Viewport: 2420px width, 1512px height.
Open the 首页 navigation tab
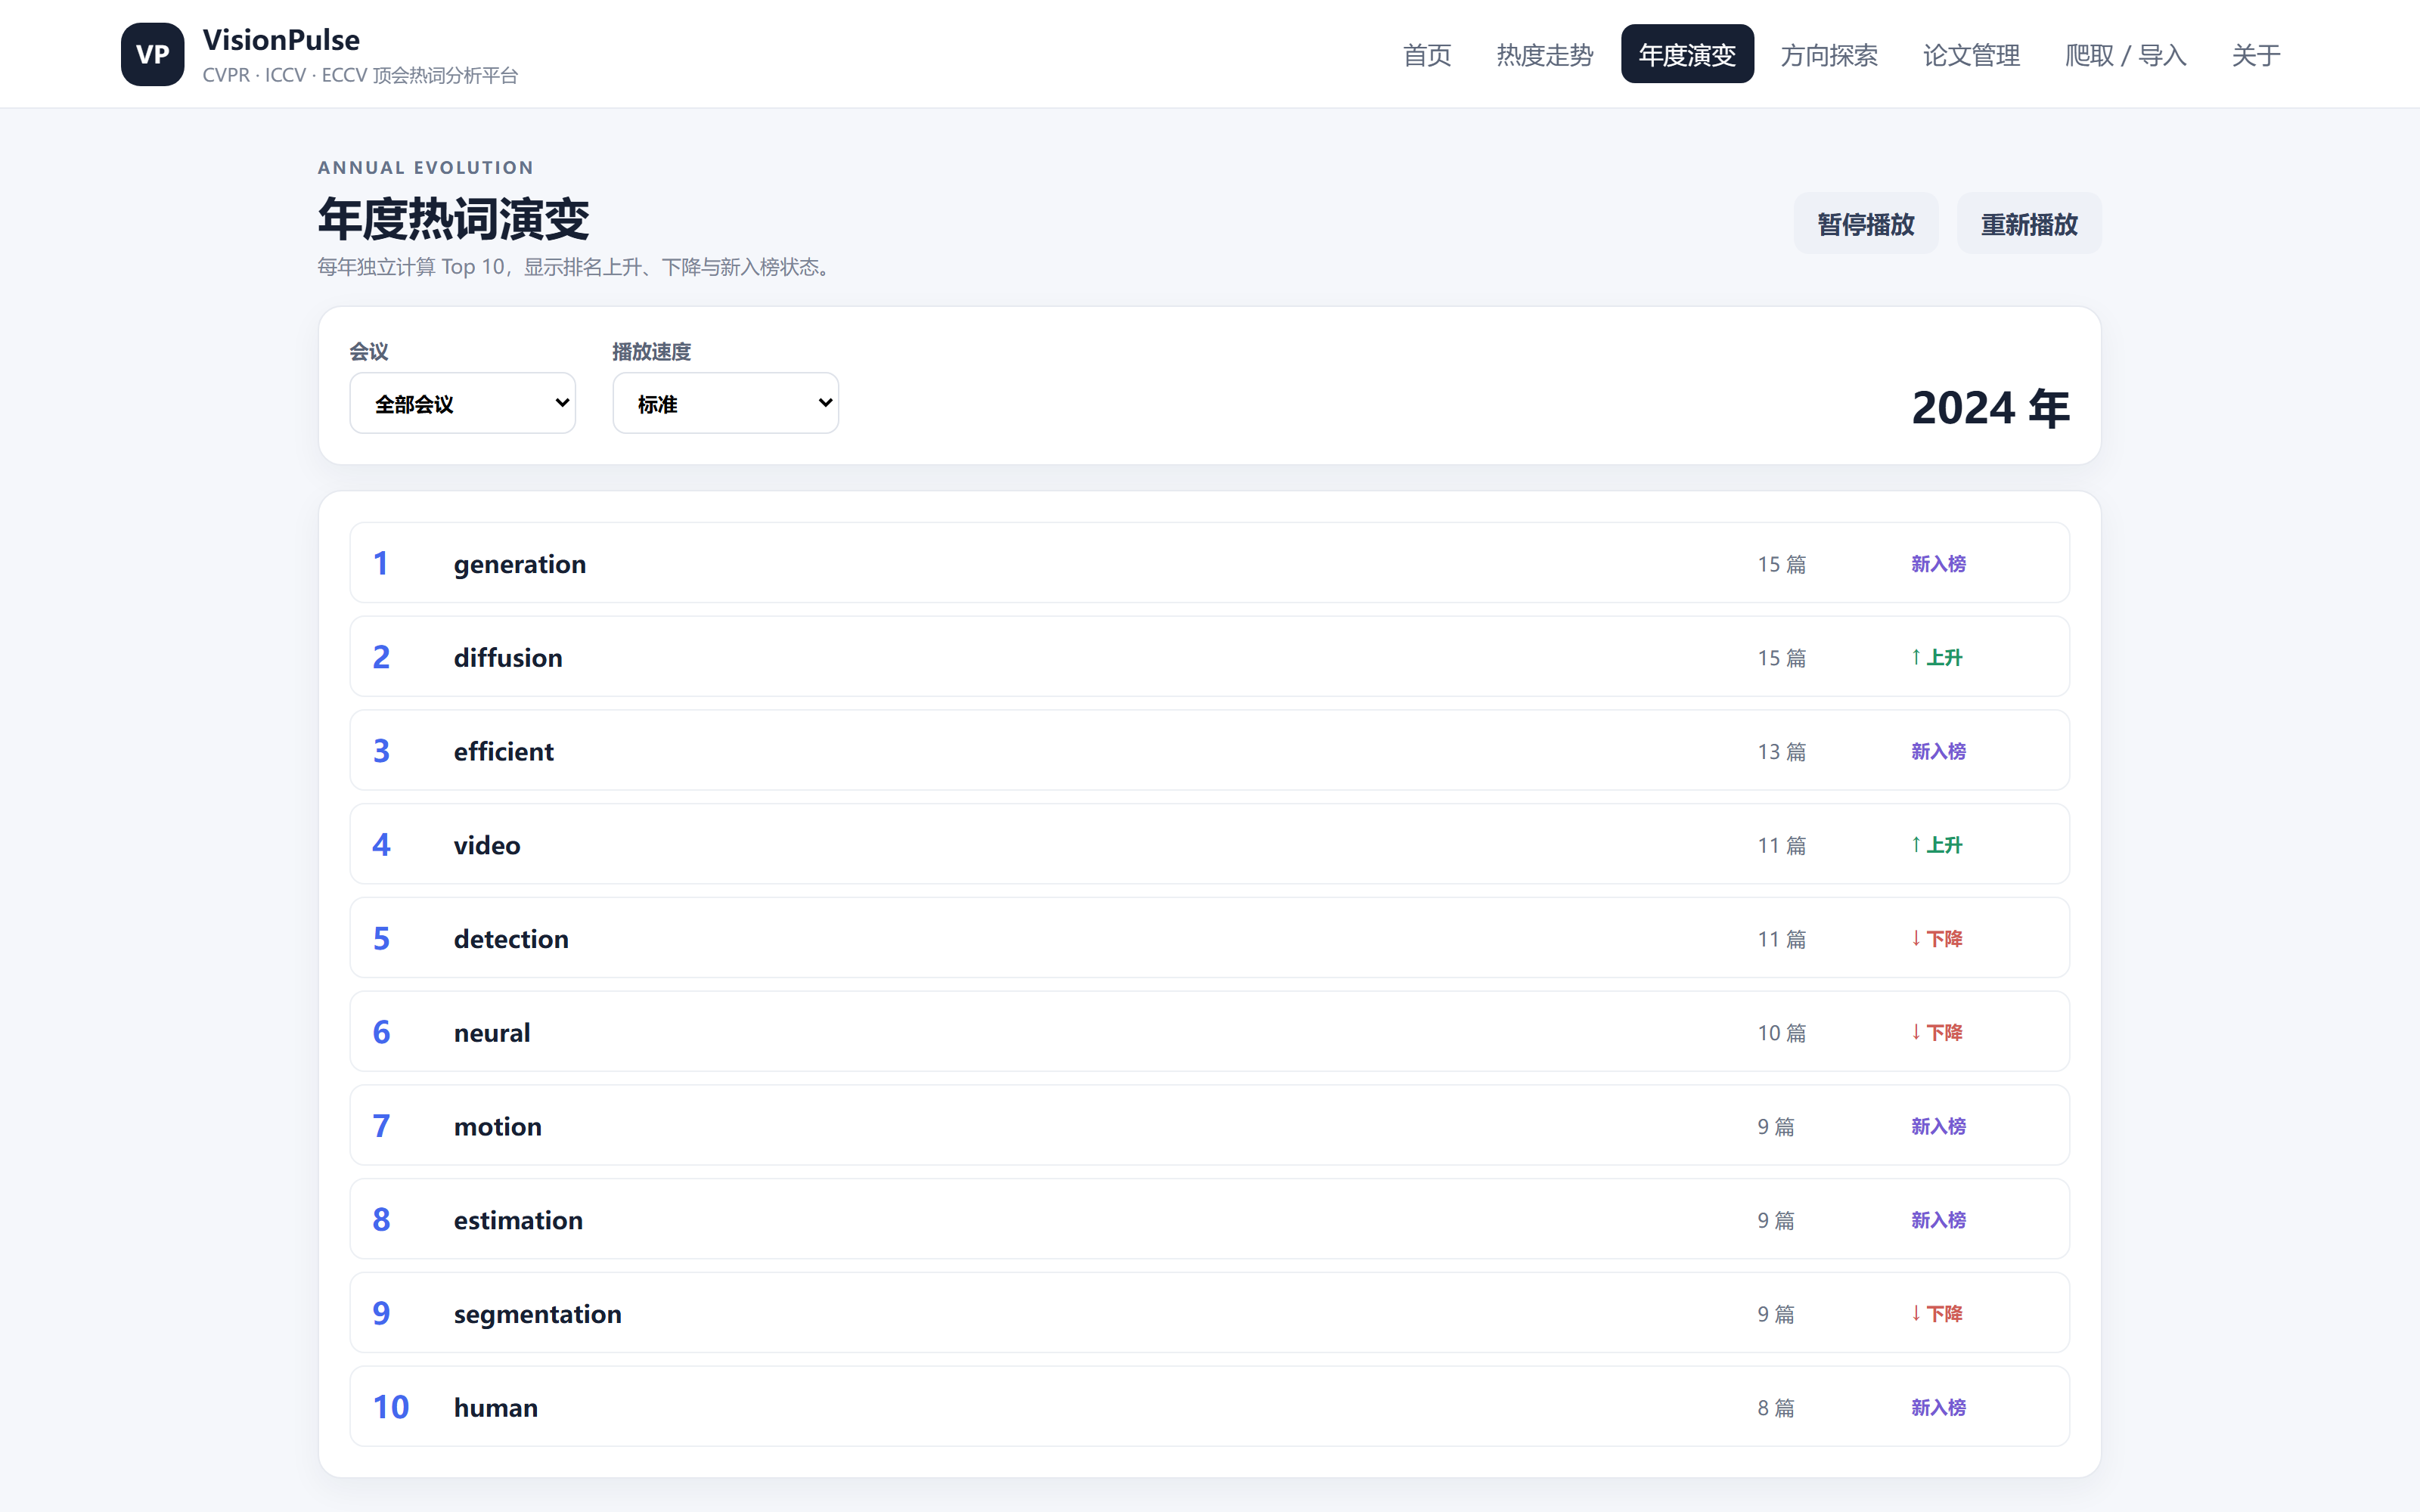tap(1427, 55)
